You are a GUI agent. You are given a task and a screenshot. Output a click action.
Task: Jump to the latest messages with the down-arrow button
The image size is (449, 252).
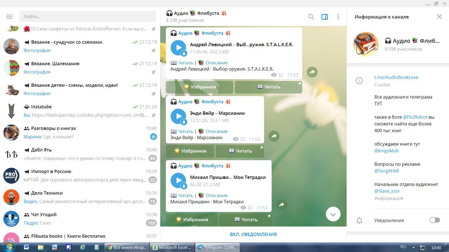(x=333, y=214)
